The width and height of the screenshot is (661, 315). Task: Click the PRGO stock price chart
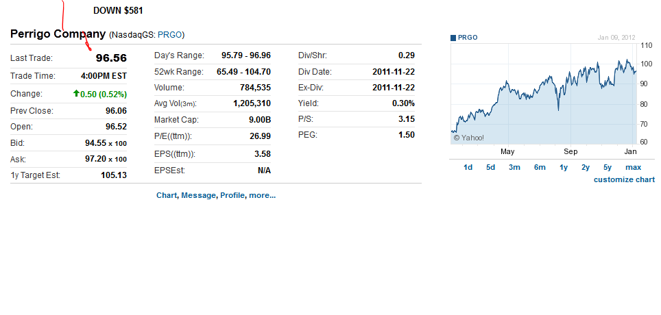click(543, 94)
